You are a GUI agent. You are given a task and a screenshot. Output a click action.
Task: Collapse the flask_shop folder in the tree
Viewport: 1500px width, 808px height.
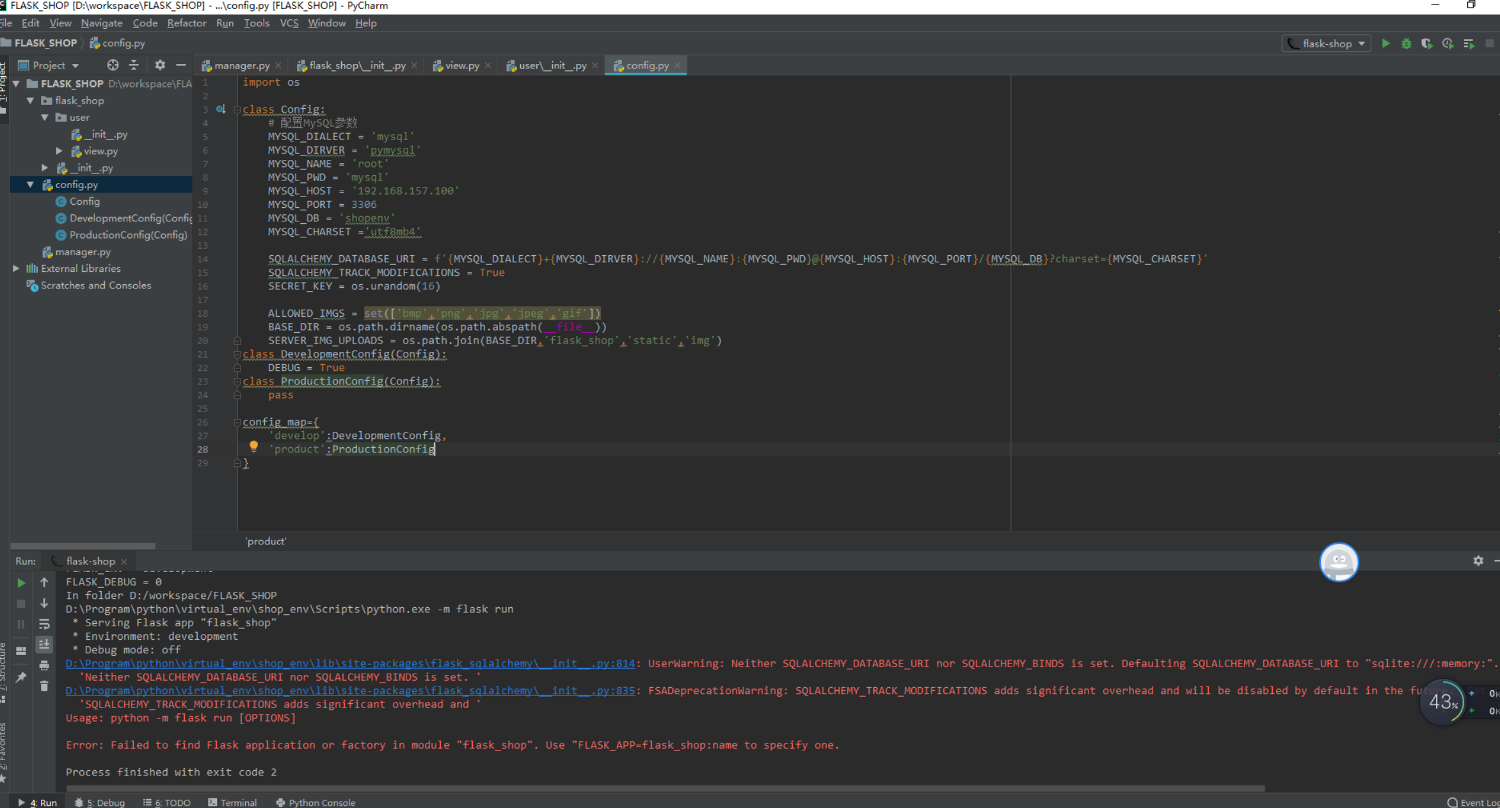30,100
